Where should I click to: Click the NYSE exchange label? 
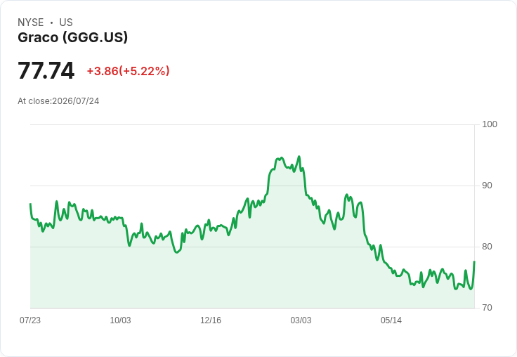[x=31, y=22]
